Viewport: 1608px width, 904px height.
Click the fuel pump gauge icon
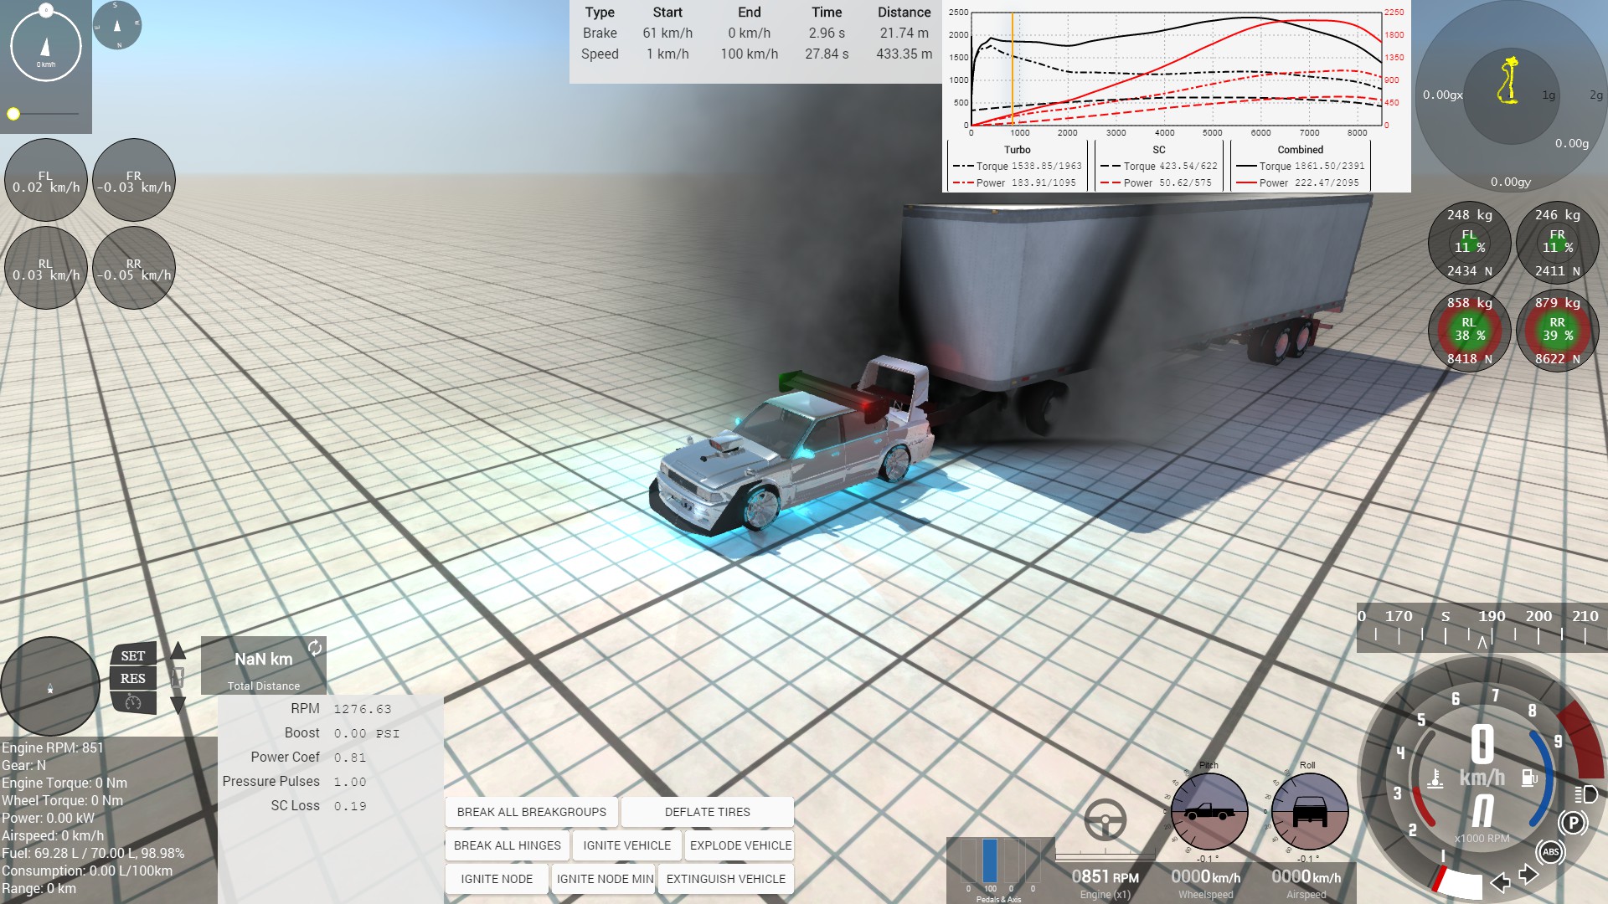pos(1528,778)
